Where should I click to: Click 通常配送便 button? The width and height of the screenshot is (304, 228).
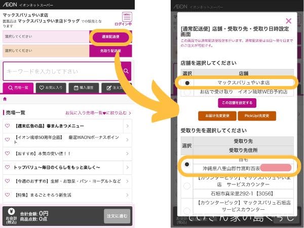point(110,36)
